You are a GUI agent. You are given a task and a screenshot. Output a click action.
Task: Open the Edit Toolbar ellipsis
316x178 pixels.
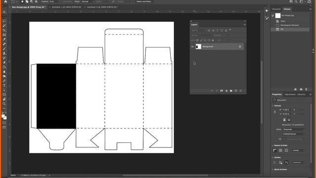tap(4, 108)
